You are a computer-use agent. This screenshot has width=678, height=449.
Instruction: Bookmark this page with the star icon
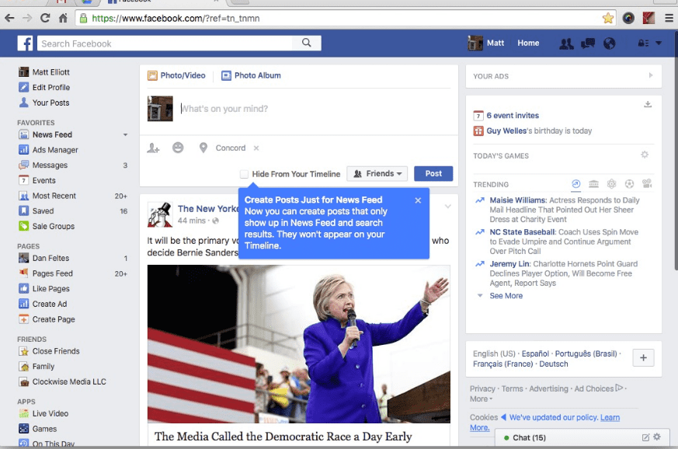coord(608,17)
